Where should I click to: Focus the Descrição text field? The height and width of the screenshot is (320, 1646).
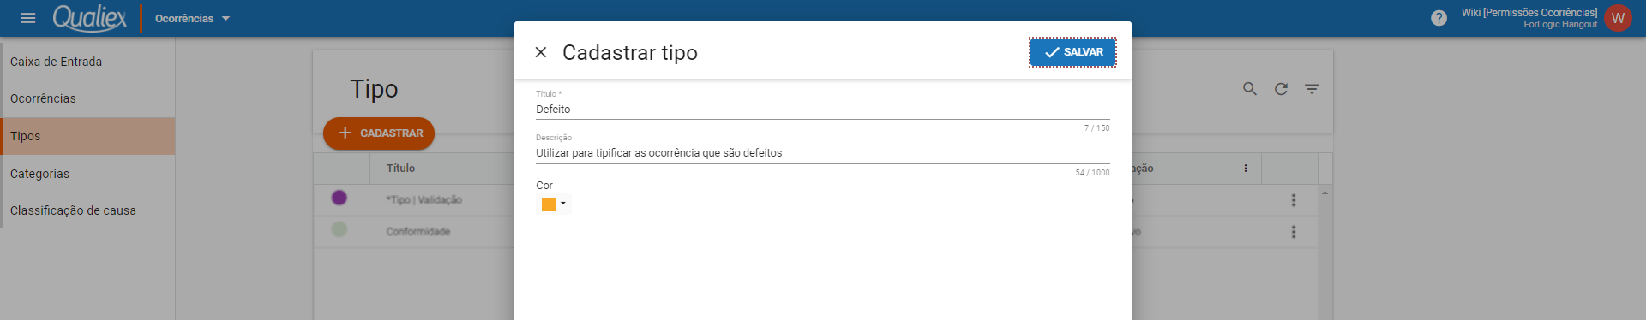[x=823, y=153]
